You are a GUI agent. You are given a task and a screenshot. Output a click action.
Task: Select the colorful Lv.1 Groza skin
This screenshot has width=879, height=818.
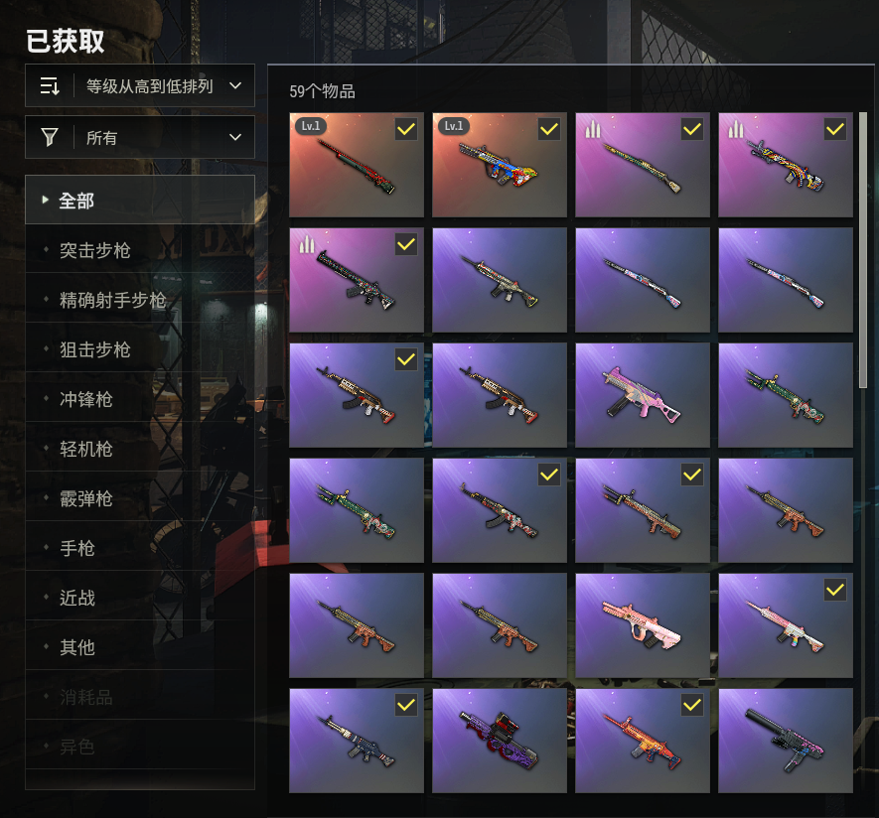point(500,165)
